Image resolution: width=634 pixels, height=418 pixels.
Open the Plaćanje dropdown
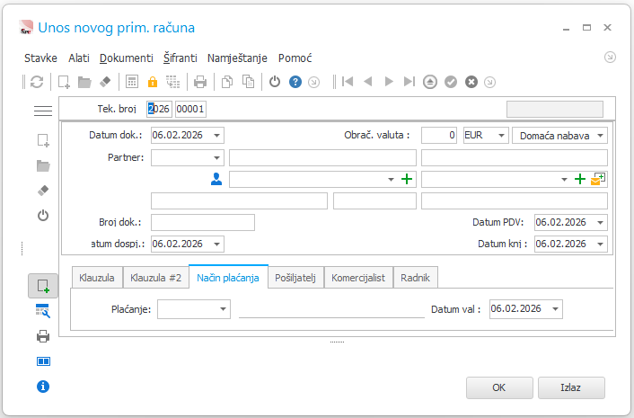click(223, 309)
